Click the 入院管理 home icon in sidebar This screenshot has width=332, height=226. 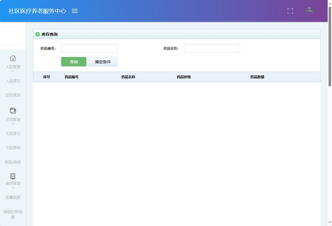[x=13, y=58]
